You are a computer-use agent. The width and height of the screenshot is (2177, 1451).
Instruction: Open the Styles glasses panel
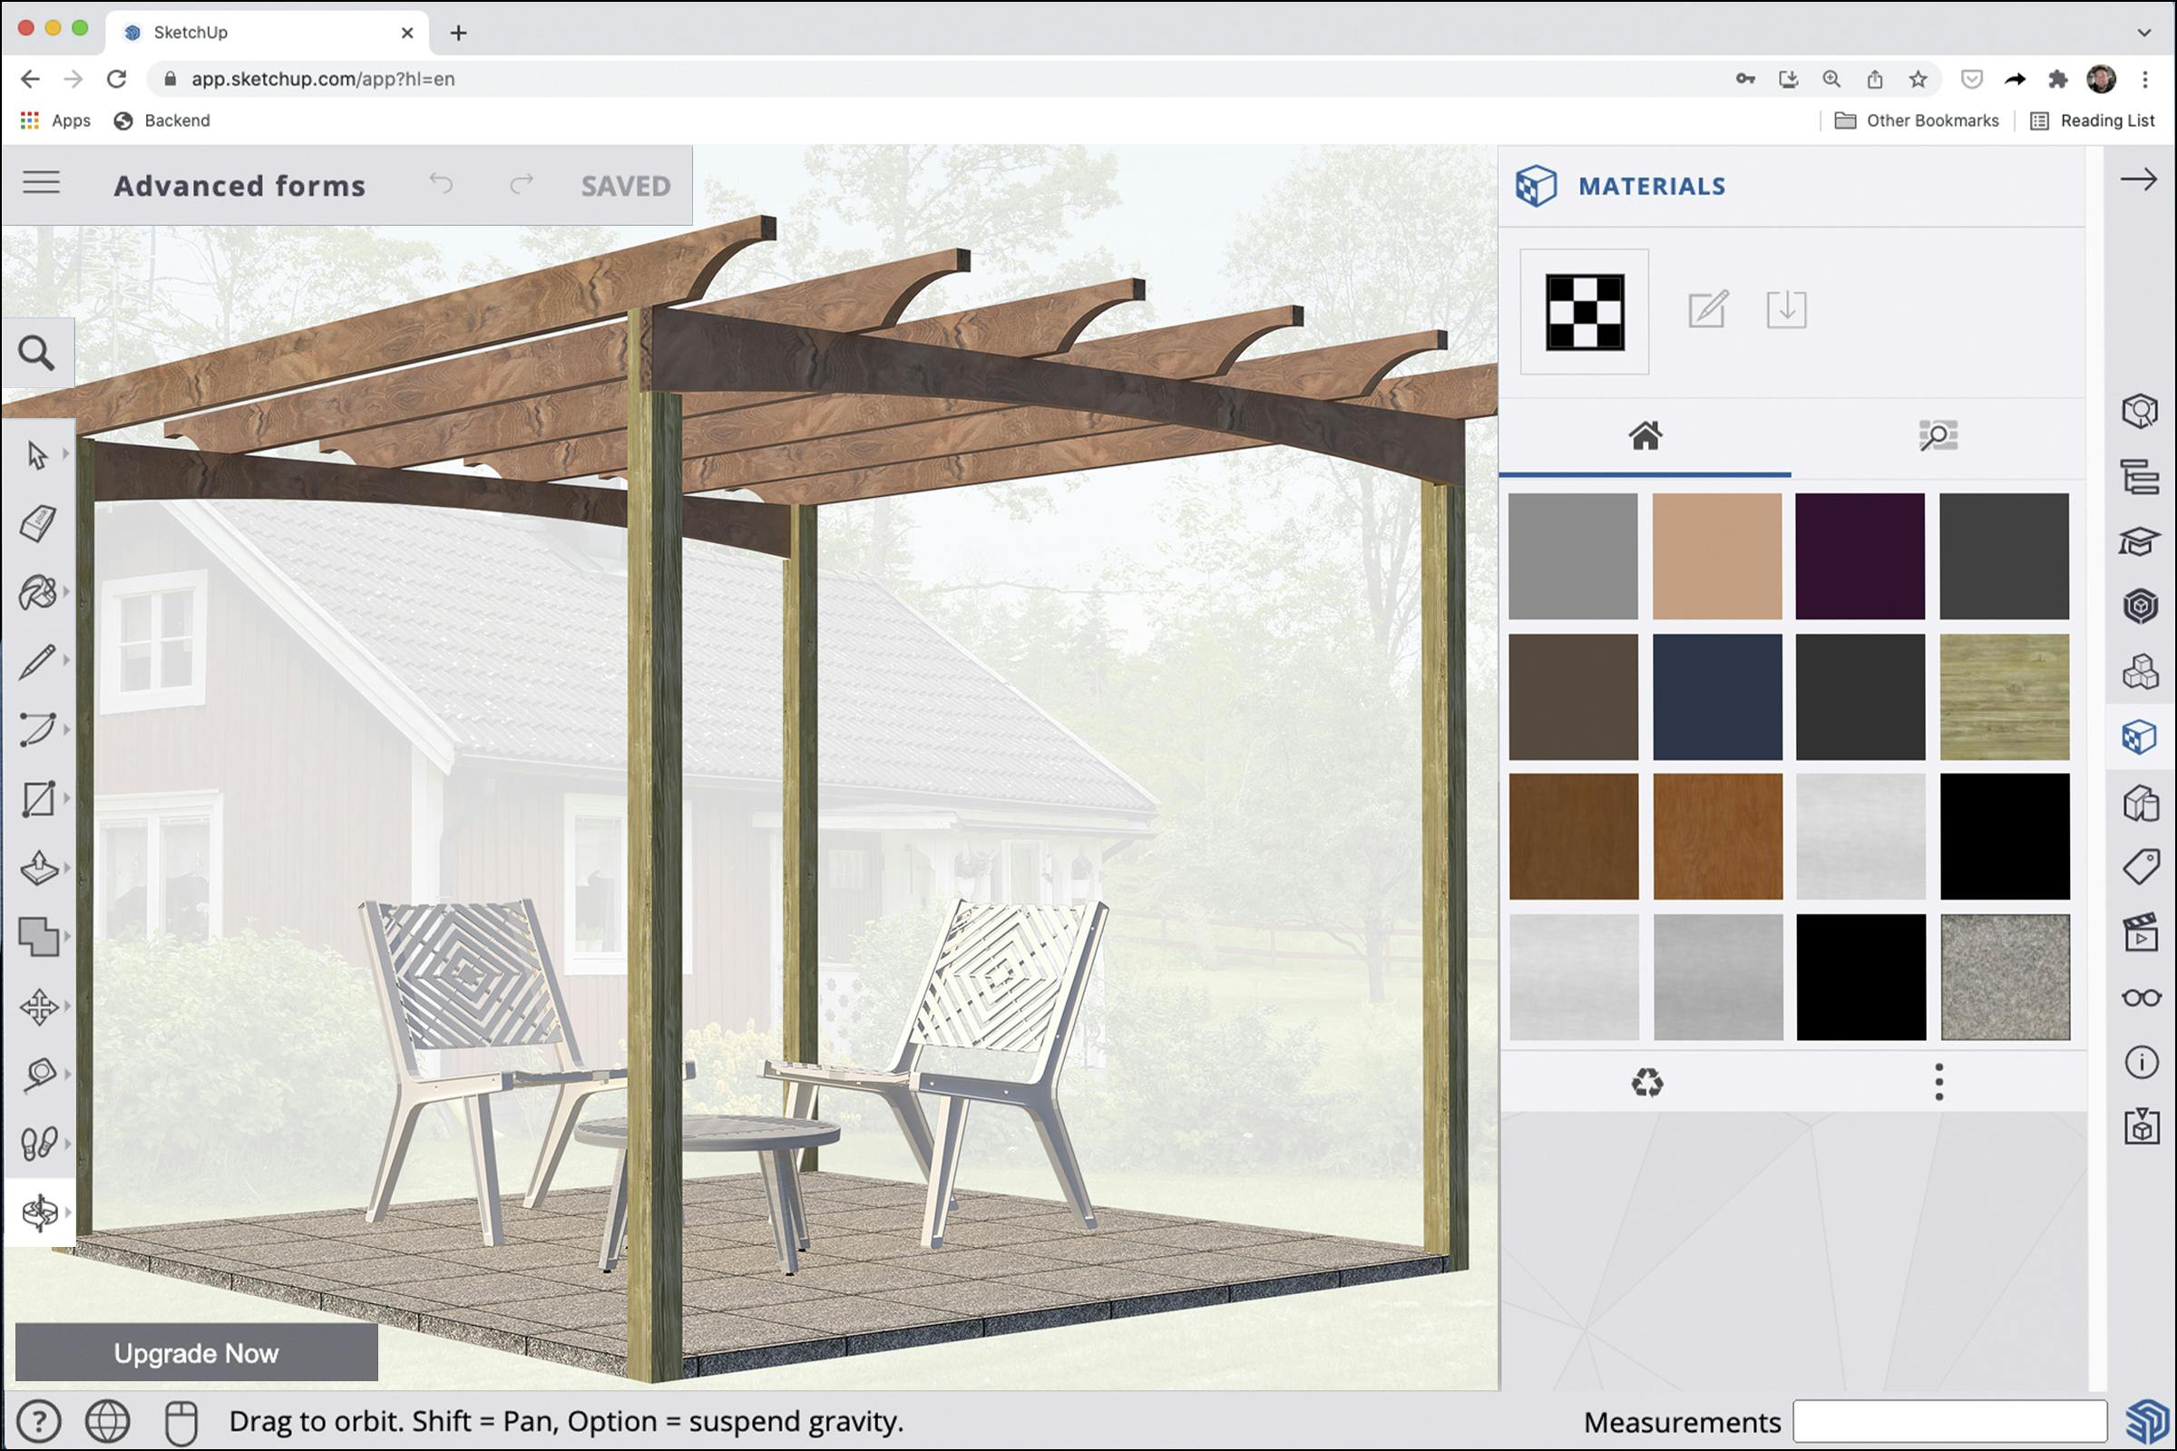[2140, 998]
